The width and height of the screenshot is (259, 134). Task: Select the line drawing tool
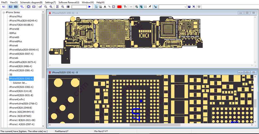tap(109, 7)
